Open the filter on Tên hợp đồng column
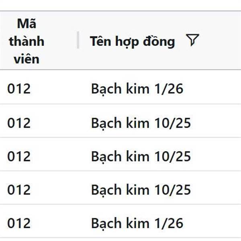The image size is (241, 241). [192, 40]
